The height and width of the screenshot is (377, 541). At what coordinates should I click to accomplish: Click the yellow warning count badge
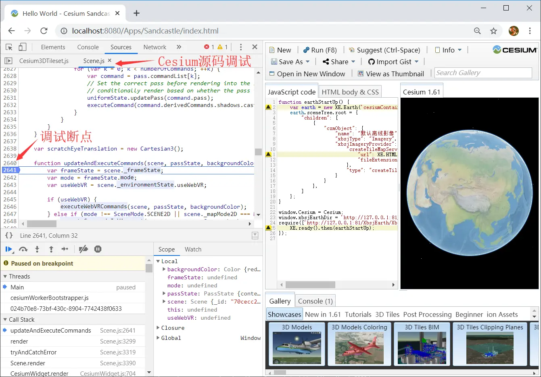click(x=223, y=47)
